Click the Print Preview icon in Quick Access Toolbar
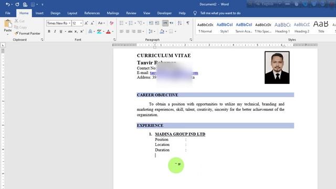 coord(25,4)
